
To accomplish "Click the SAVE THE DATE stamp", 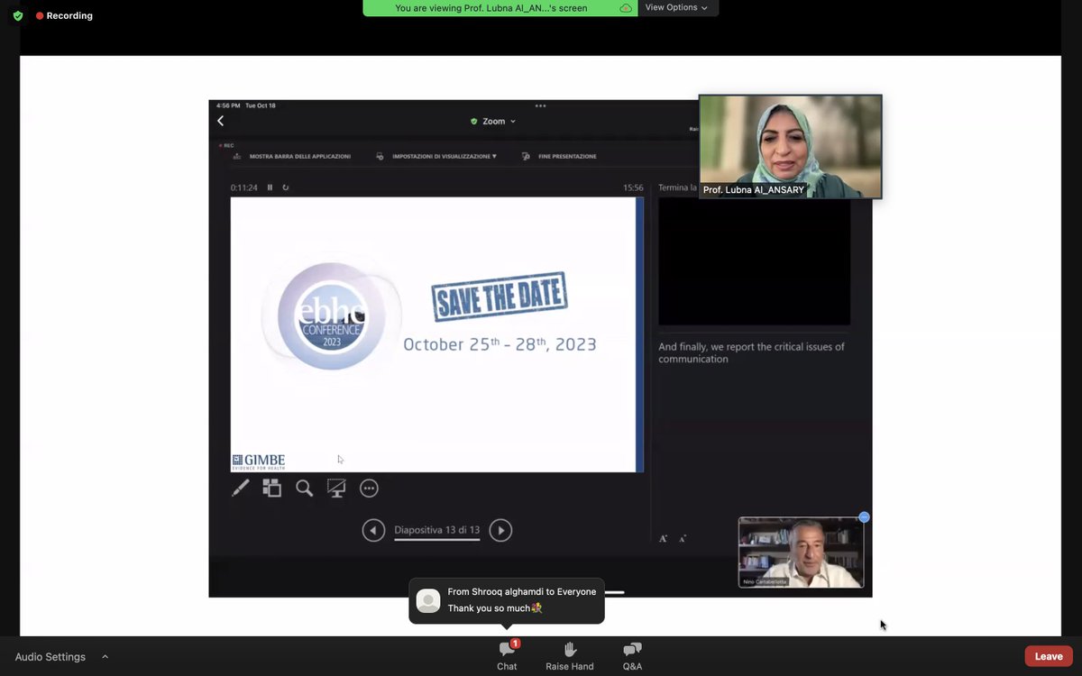I will pos(499,296).
